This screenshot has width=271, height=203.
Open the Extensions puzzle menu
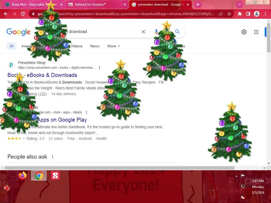(x=240, y=14)
